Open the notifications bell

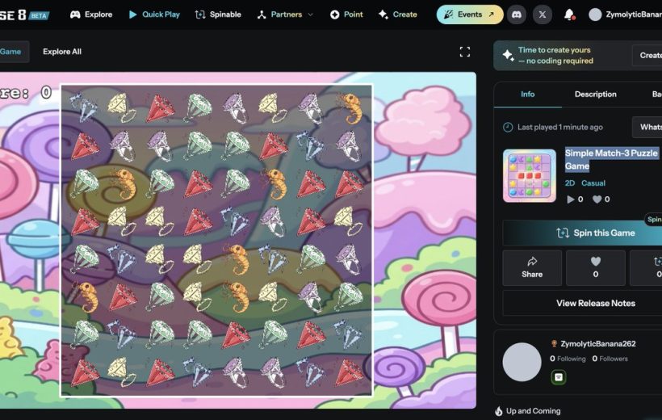coord(569,15)
